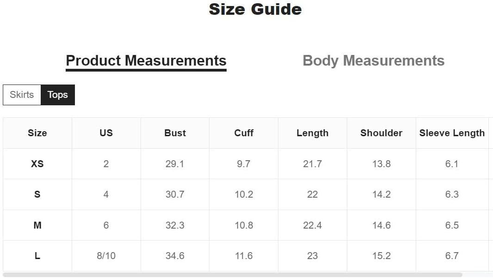Select the Tops toggle button
This screenshot has height=278, width=493.
tap(58, 95)
